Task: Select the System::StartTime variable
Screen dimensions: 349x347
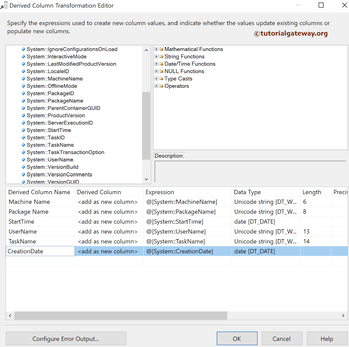Action: pyautogui.click(x=49, y=130)
